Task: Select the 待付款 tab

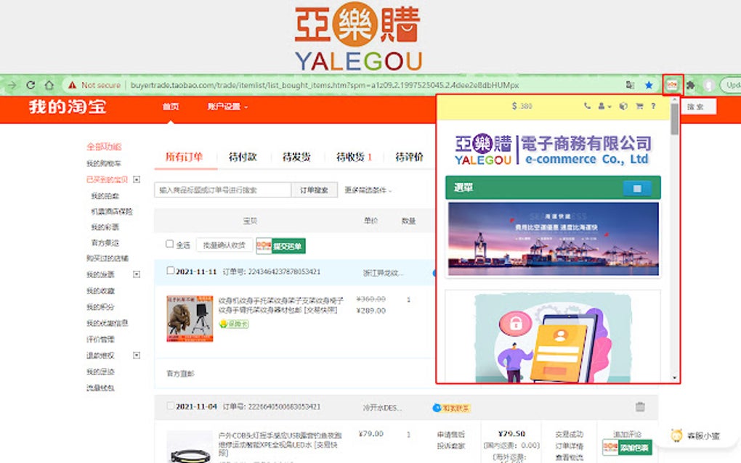Action: (243, 157)
